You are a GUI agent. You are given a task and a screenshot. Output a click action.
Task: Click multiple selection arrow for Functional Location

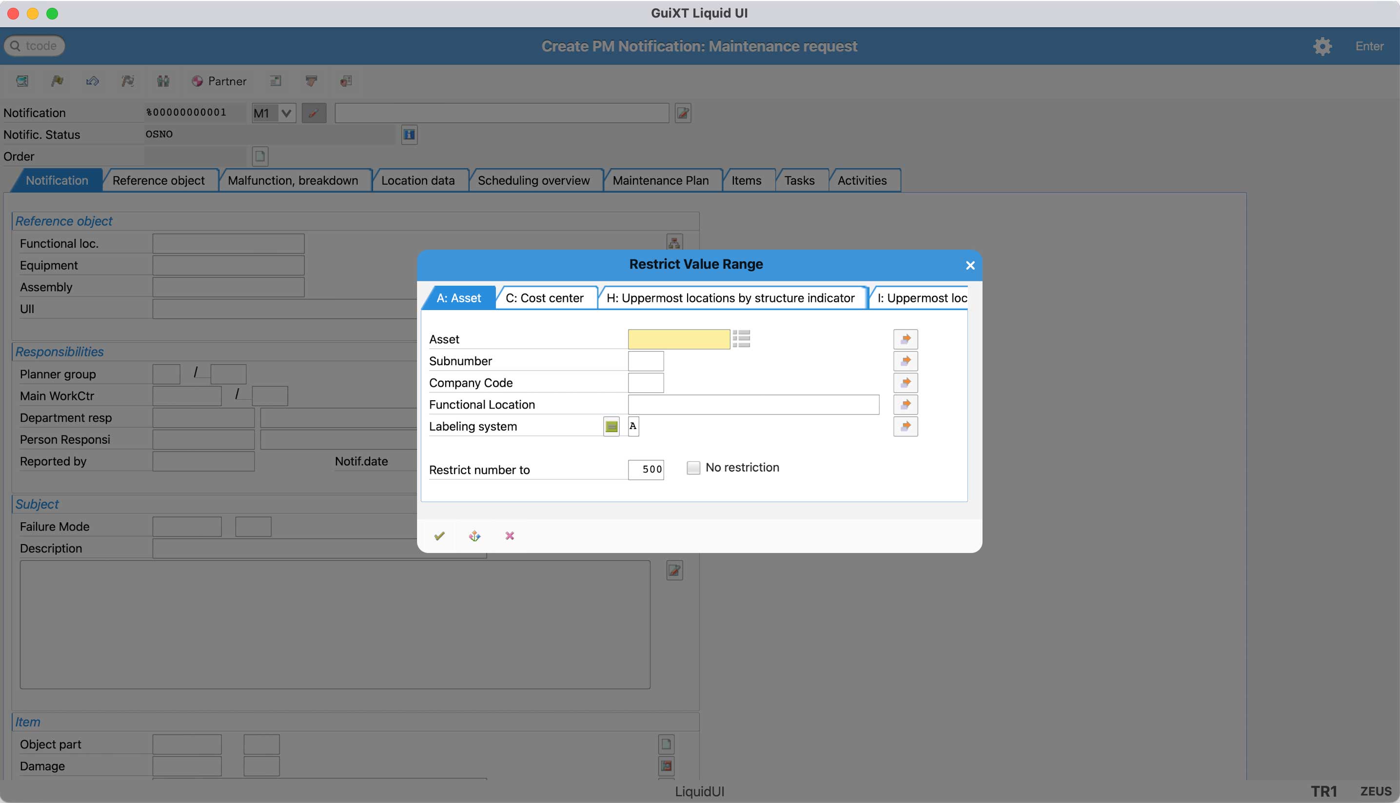[905, 404]
